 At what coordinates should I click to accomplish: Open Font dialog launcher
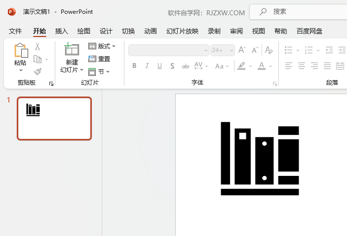point(275,84)
